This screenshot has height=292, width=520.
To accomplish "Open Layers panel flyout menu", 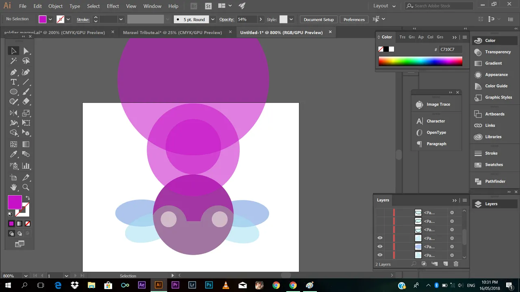I will click(x=465, y=200).
